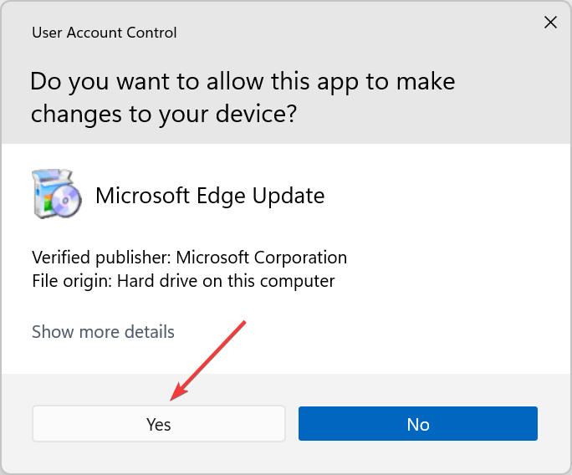The height and width of the screenshot is (475, 572).
Task: Click Yes to allow the changes
Action: (158, 424)
